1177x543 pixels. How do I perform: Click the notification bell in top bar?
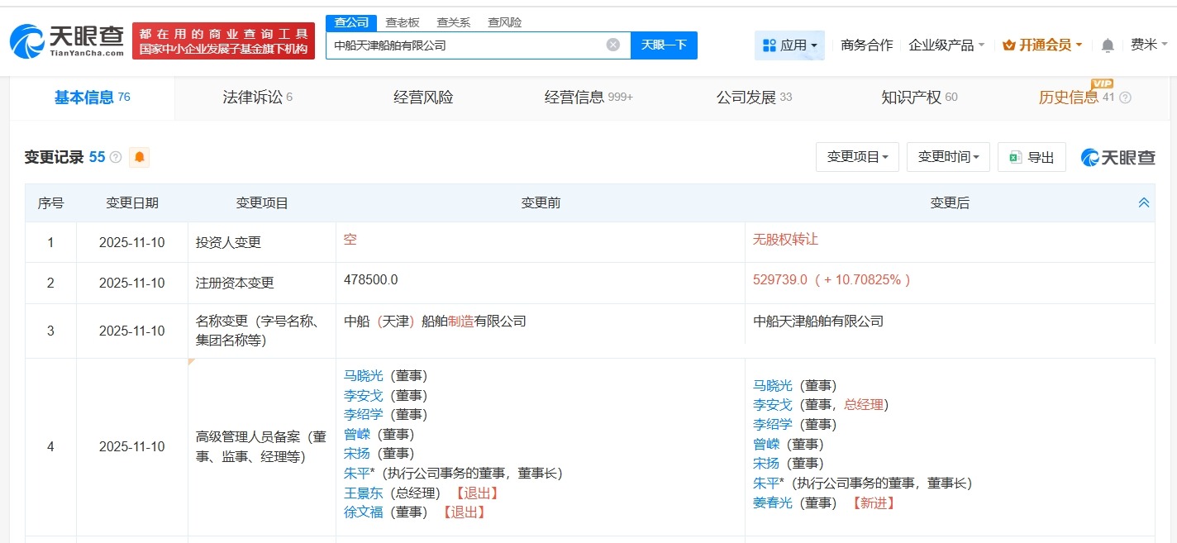(x=1107, y=45)
